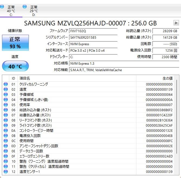The height and width of the screenshot is (181, 181).
Task: Click raw value 0000002B1C63E4
Action: coord(159,120)
